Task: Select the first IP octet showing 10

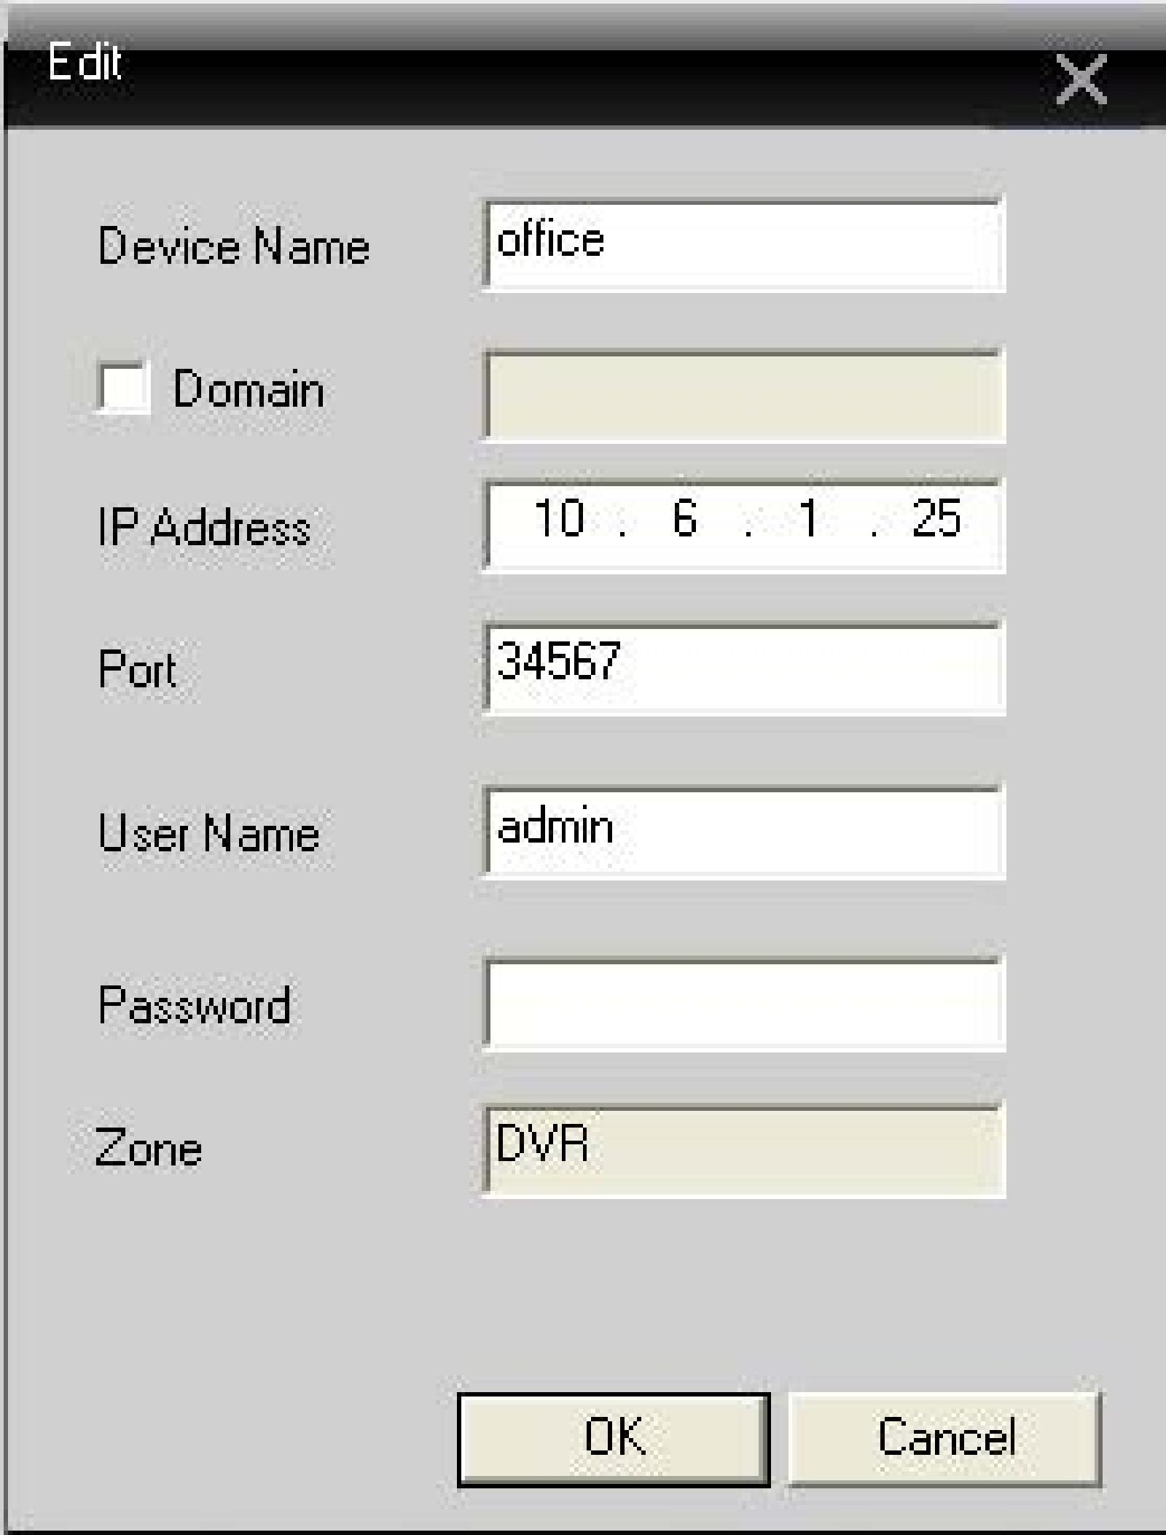Action: click(x=559, y=519)
